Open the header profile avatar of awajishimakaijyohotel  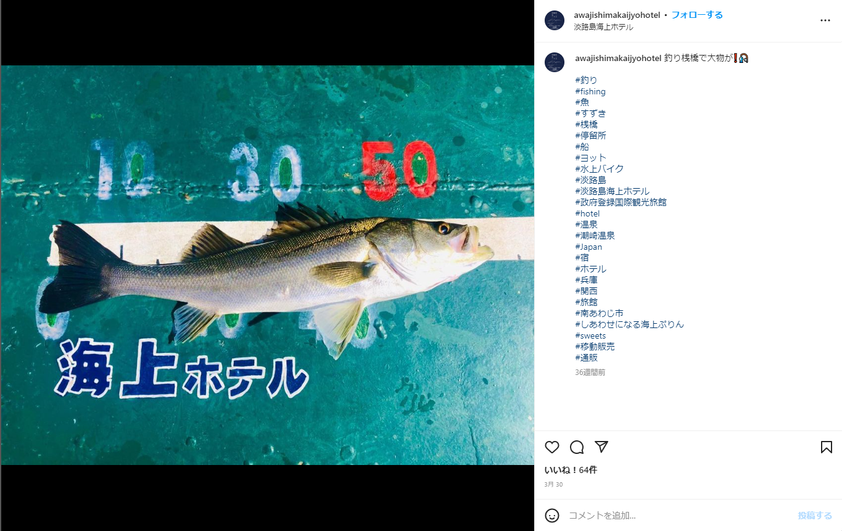click(x=555, y=20)
